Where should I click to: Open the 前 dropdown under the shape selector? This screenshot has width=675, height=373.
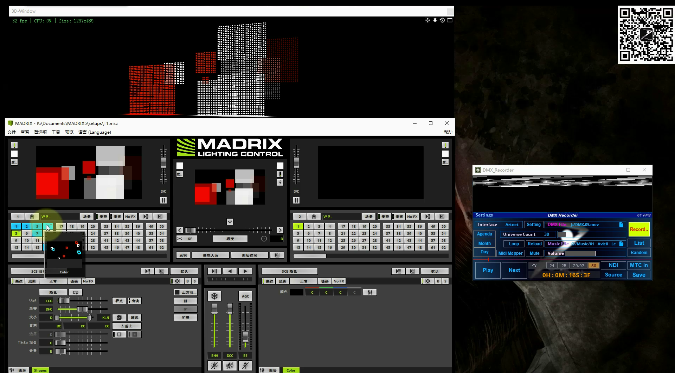click(186, 301)
